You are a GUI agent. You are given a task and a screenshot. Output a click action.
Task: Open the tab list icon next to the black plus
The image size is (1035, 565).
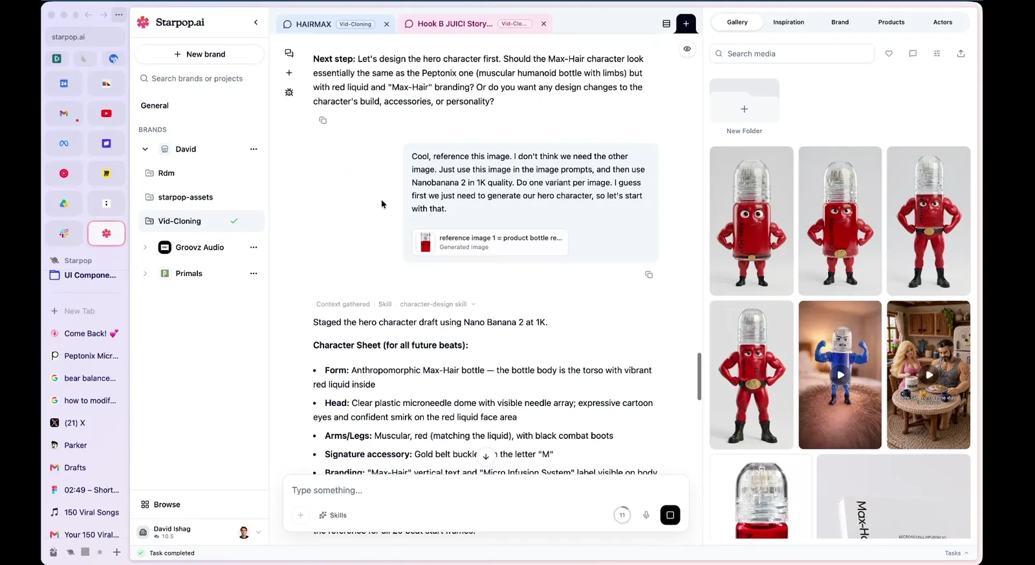(666, 24)
